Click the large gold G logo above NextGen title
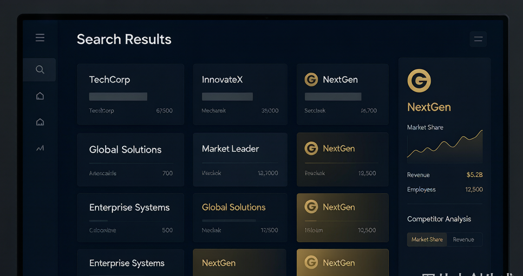This screenshot has height=276, width=523. point(419,81)
